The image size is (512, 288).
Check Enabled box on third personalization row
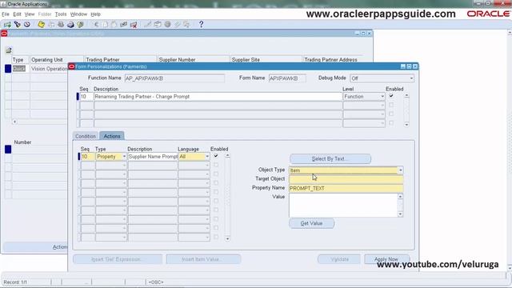click(x=391, y=114)
